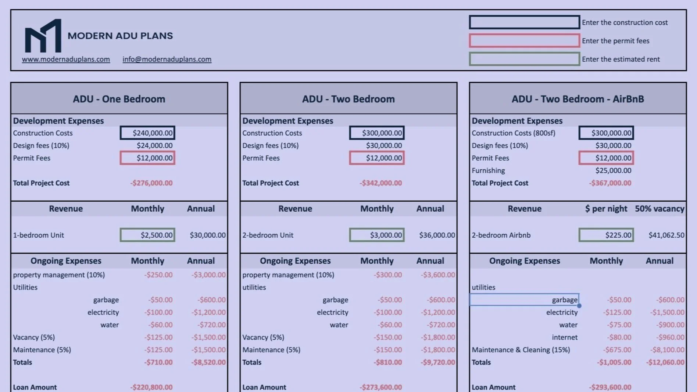697x392 pixels.
Task: Click the 2-bedroom Airbnb revenue label
Action: coord(501,235)
